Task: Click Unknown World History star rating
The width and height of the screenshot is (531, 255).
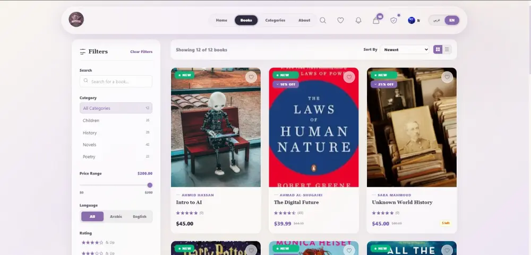Action: [383, 213]
